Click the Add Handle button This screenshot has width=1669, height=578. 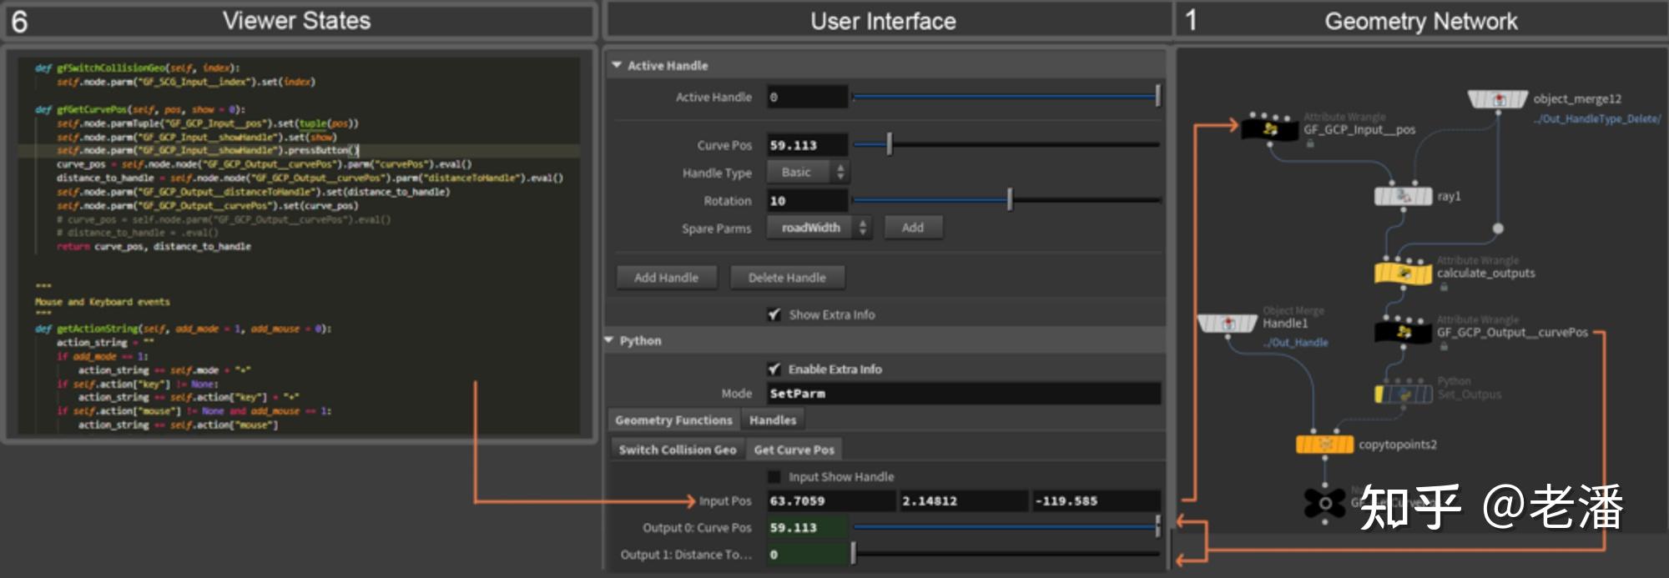click(666, 278)
